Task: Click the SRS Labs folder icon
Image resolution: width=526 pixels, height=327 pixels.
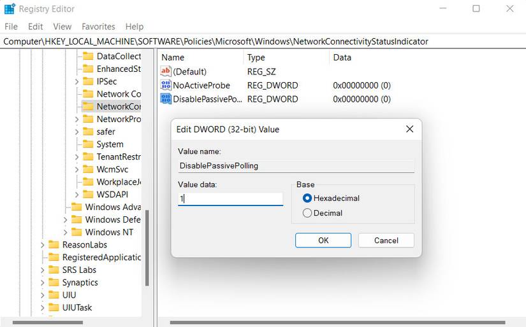Action: click(x=54, y=270)
